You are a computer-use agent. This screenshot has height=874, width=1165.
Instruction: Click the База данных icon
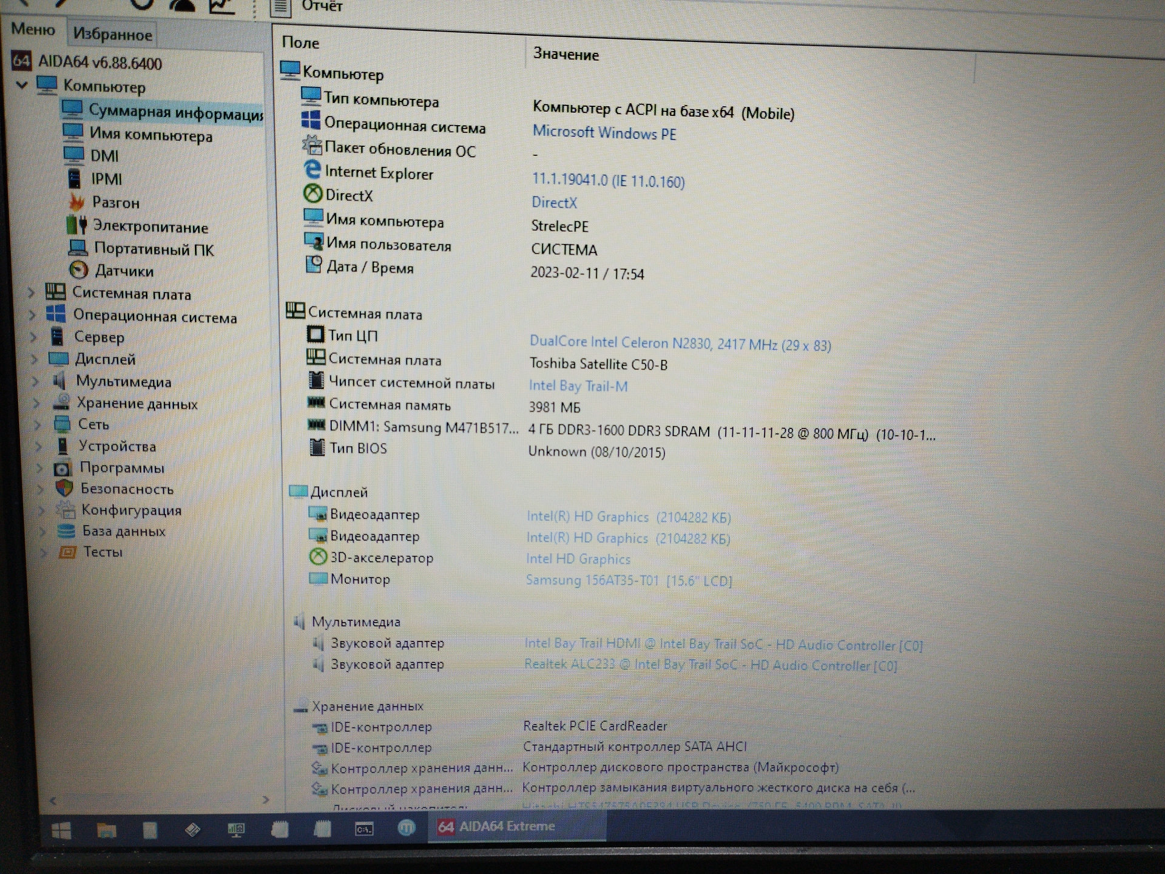point(66,531)
